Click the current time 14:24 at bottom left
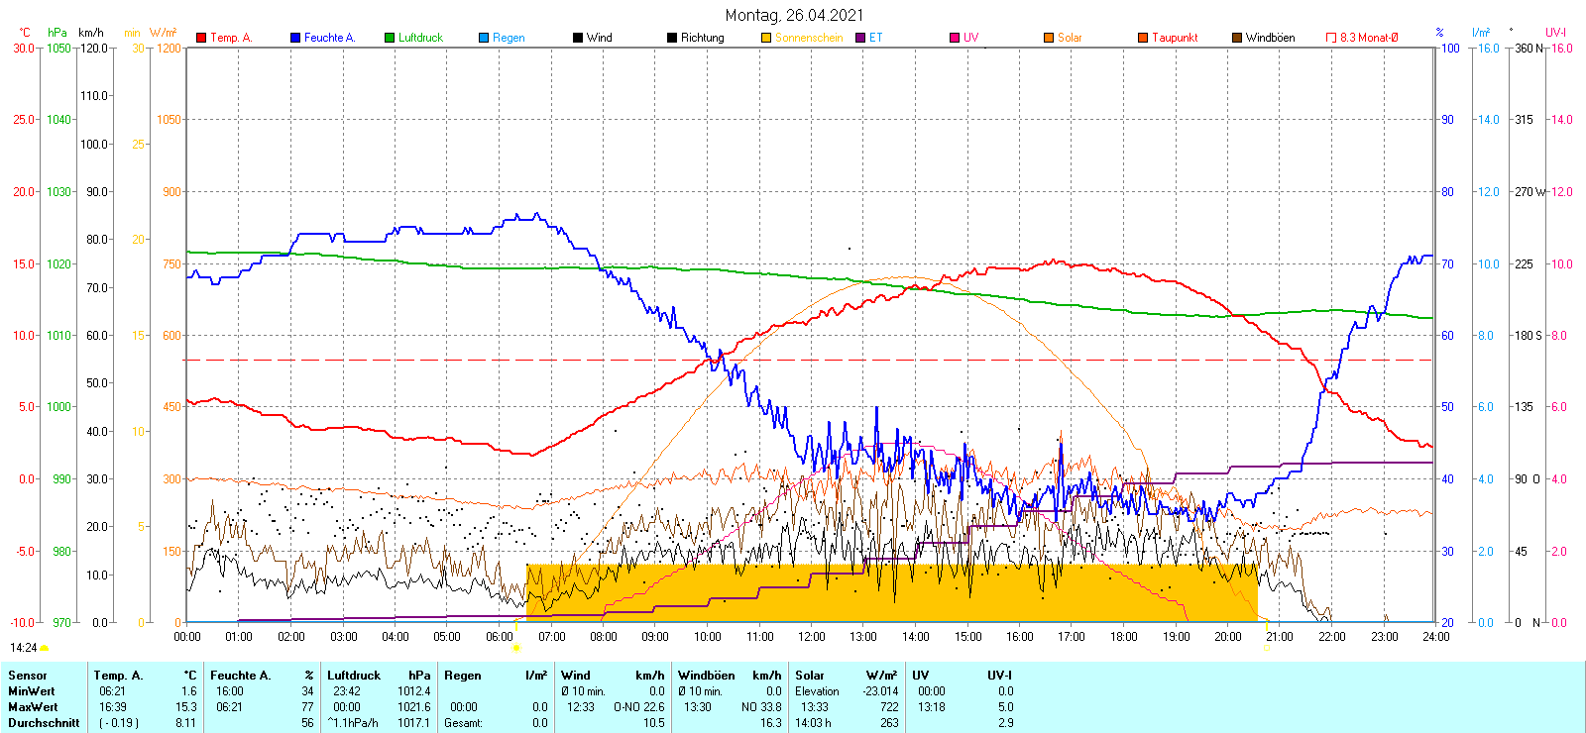This screenshot has height=733, width=1586. tap(24, 648)
